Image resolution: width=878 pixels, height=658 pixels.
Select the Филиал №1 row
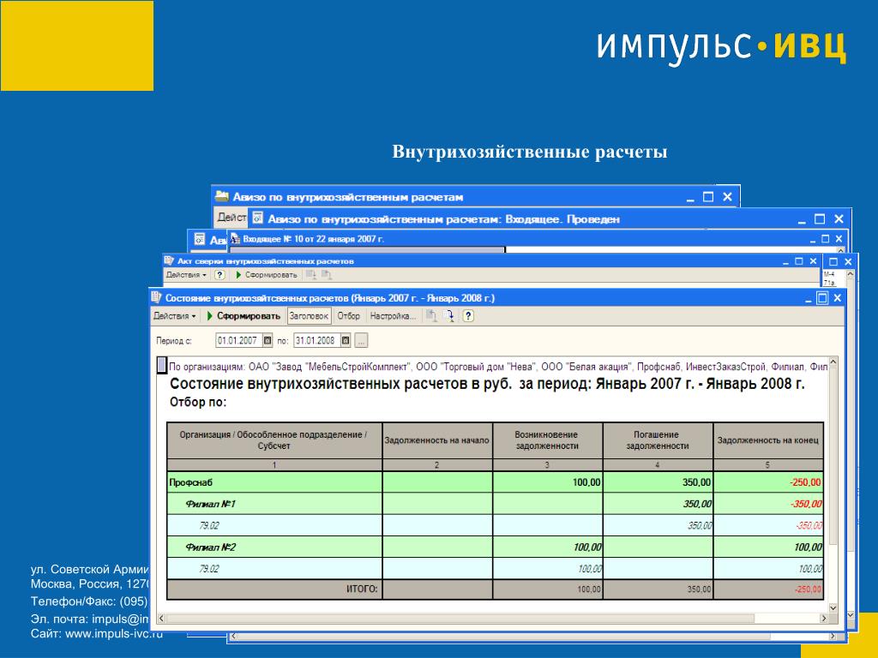point(495,504)
